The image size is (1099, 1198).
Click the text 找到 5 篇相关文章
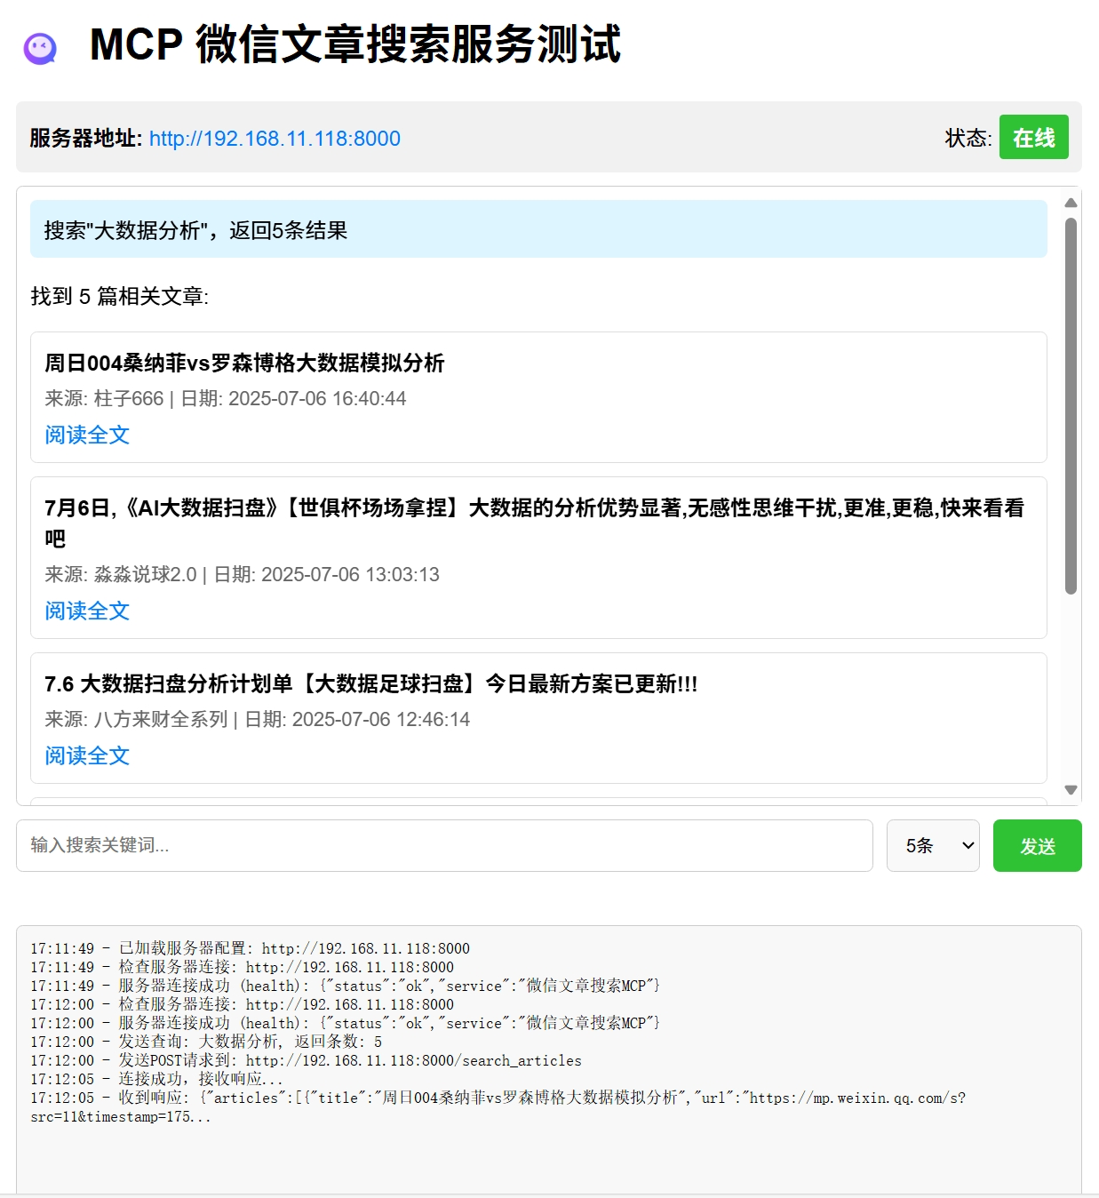(x=120, y=296)
